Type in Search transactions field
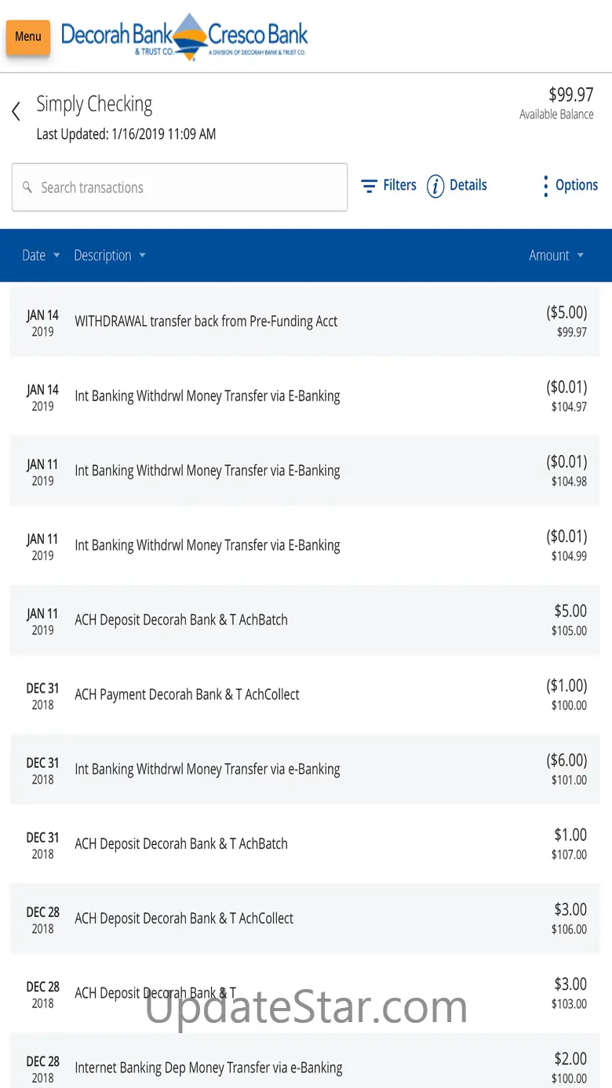Viewport: 612px width, 1088px height. [188, 187]
